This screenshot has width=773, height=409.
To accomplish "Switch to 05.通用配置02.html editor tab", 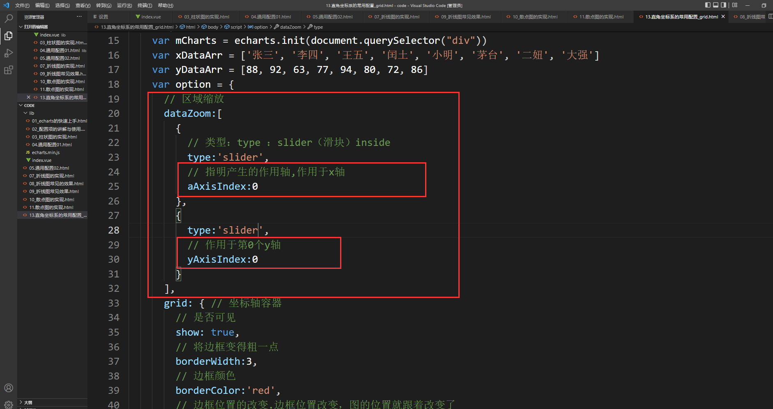I will (332, 17).
